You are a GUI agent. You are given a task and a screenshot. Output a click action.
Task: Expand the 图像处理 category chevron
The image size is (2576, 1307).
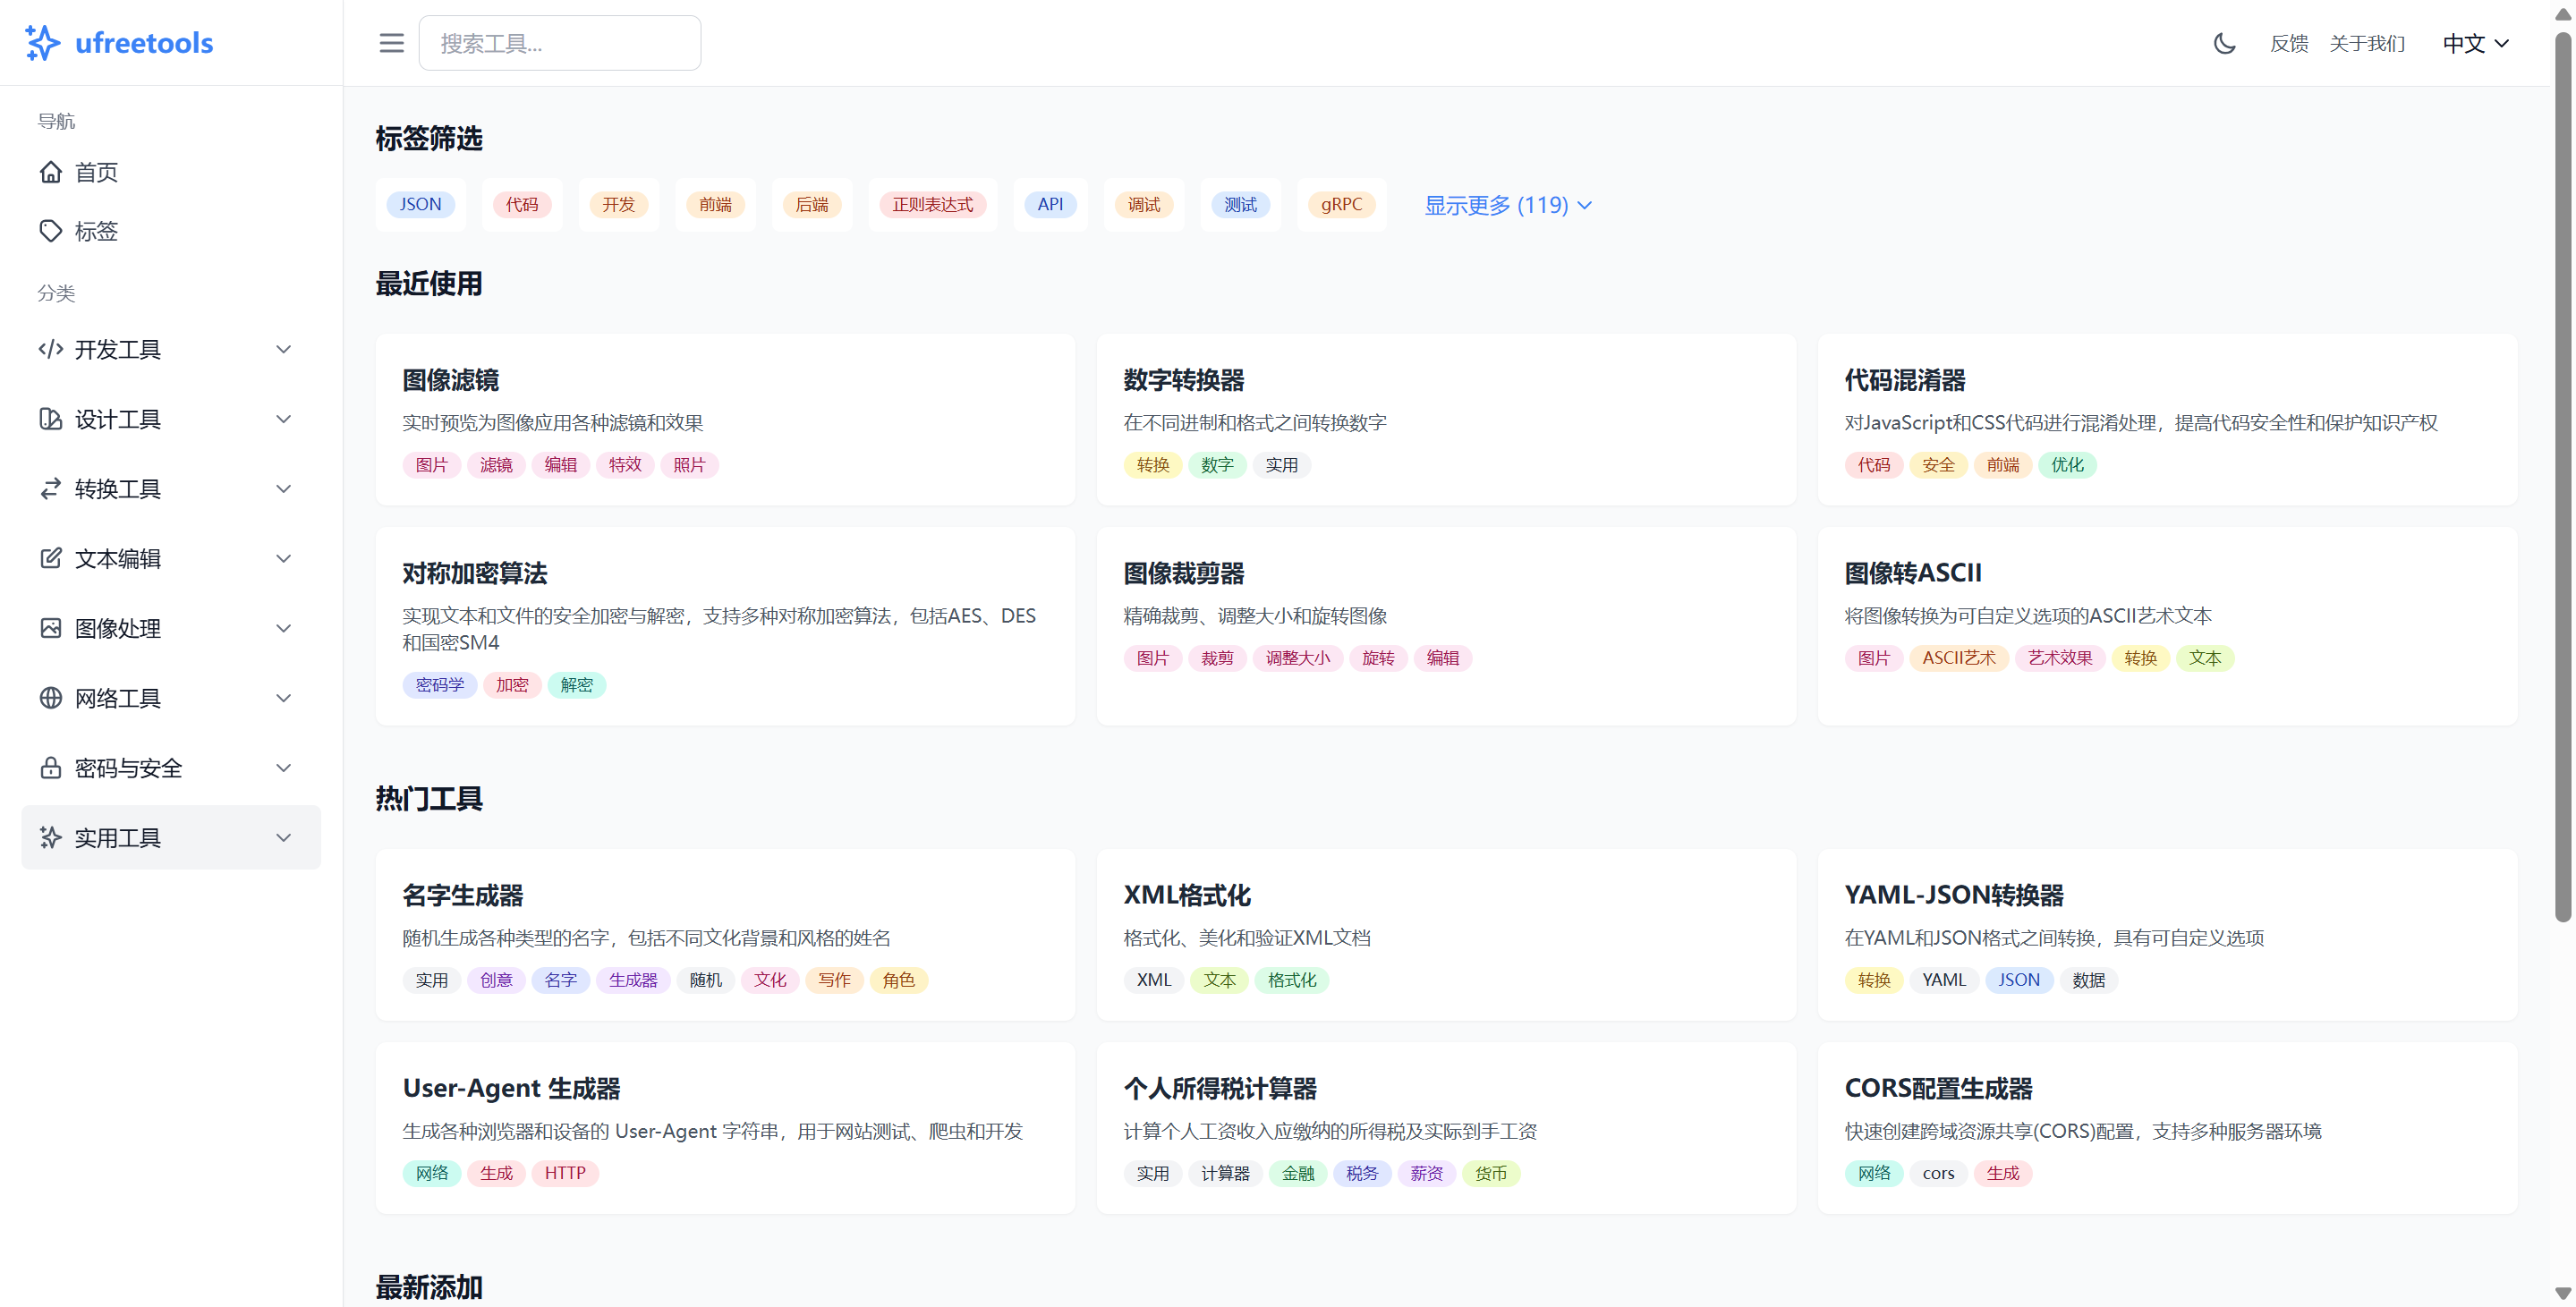[284, 628]
